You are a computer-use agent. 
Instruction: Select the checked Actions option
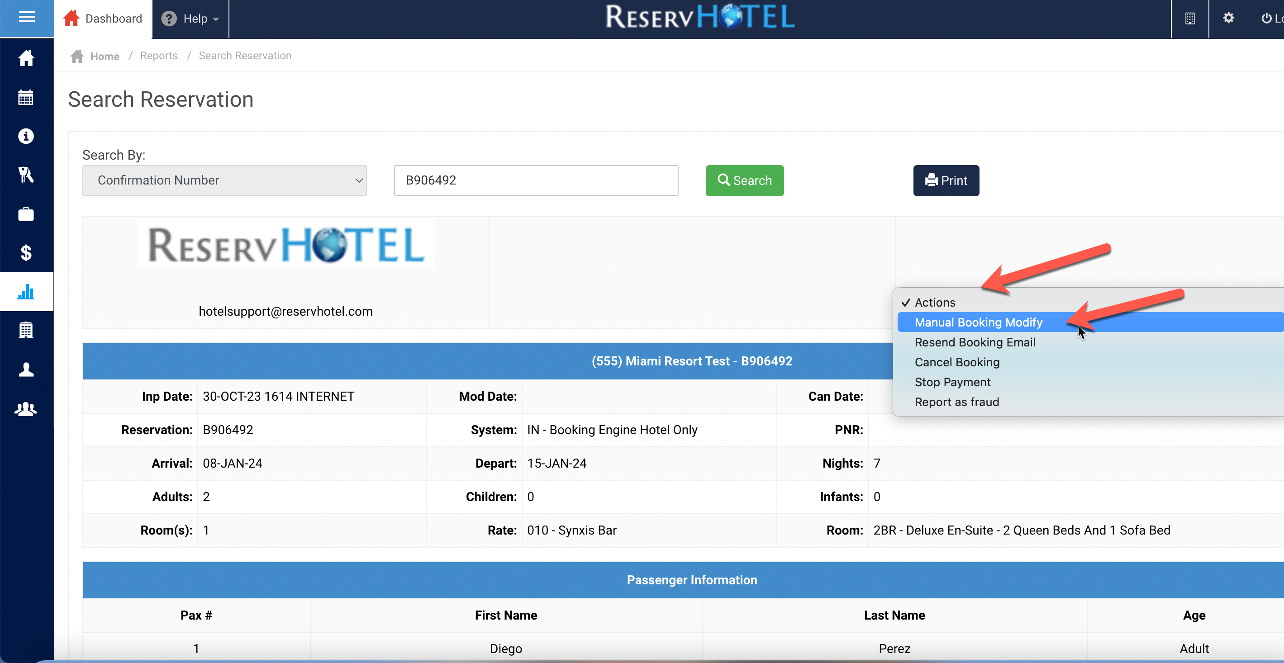tap(935, 303)
